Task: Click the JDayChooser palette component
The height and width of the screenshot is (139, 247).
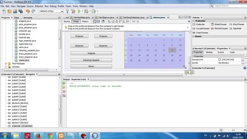Action: [x=237, y=24]
